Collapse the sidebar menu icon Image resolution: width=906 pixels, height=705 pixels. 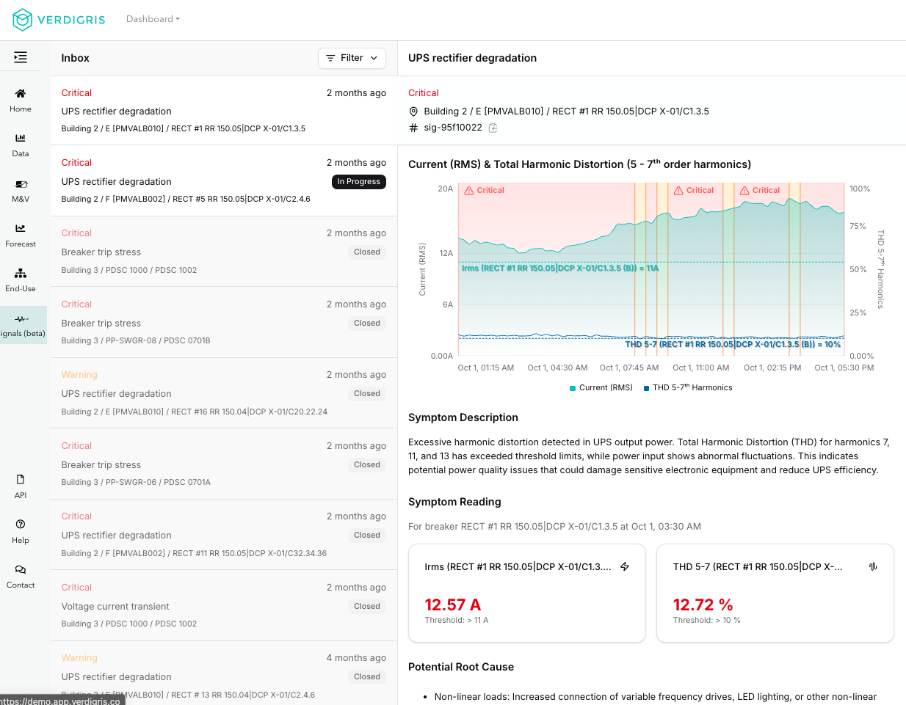pos(21,57)
